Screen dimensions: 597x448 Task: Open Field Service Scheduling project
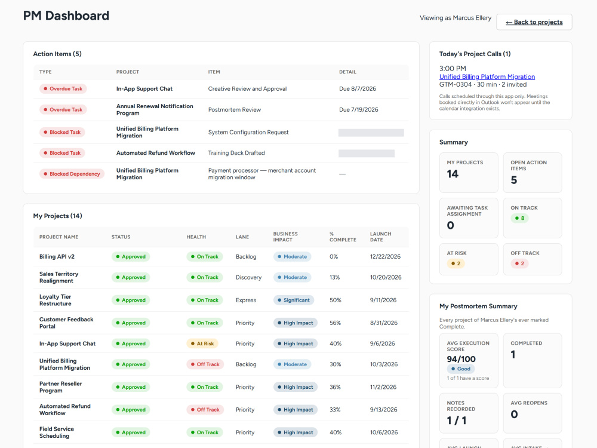56,432
